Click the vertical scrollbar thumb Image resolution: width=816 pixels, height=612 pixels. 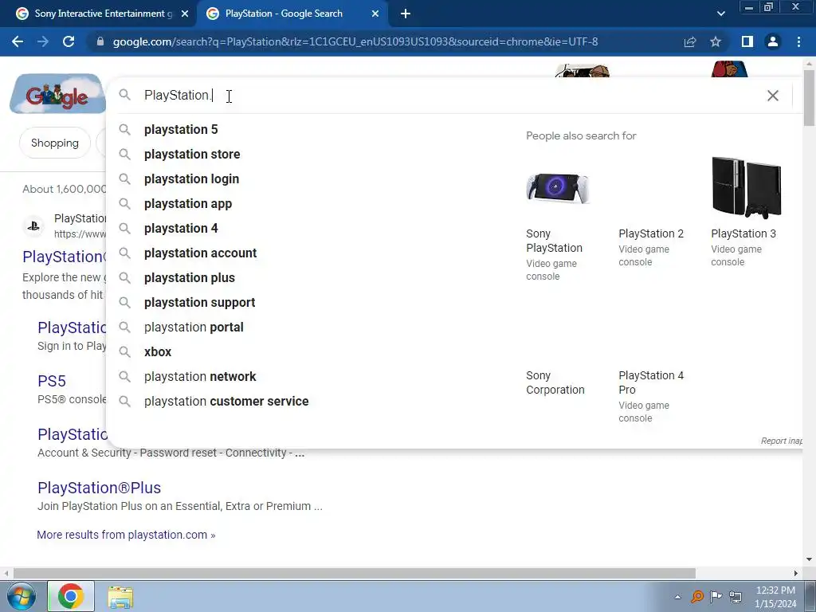coord(809,97)
